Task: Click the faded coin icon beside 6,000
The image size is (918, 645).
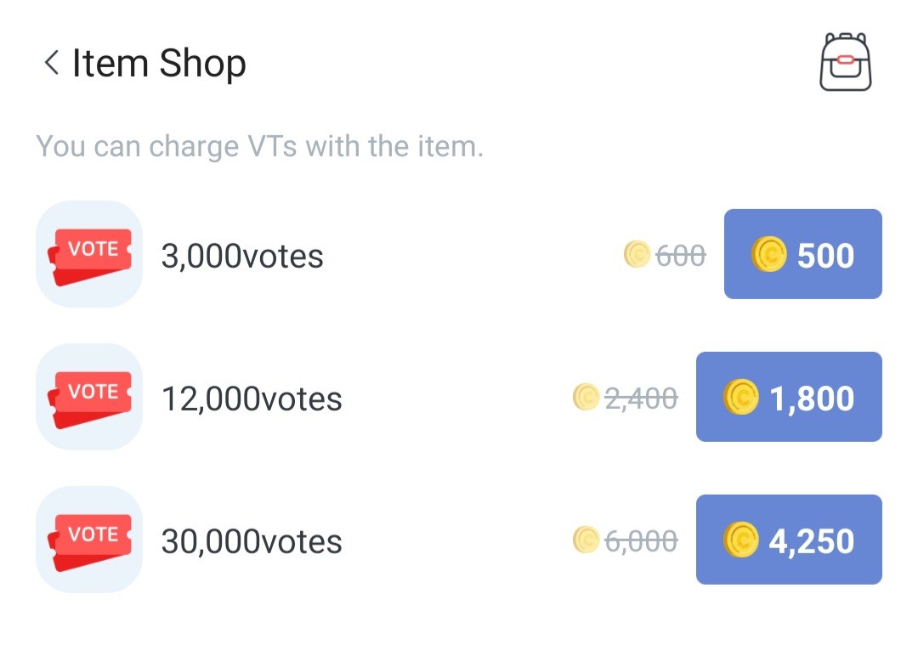Action: pyautogui.click(x=586, y=540)
